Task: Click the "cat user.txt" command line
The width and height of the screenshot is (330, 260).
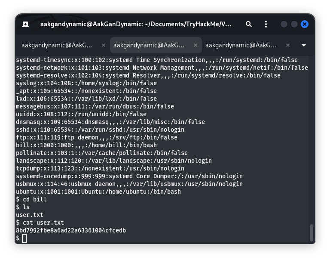Action: tap(42, 223)
